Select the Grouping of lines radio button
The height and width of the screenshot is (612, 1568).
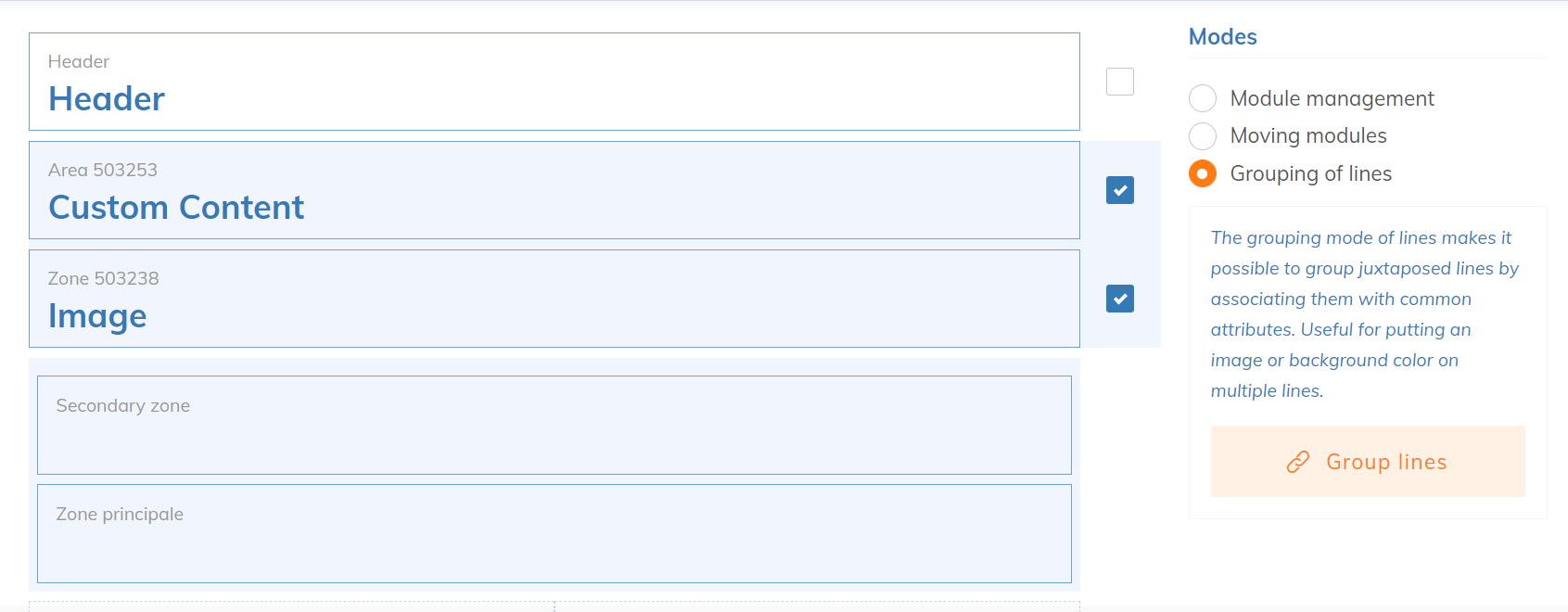1203,173
